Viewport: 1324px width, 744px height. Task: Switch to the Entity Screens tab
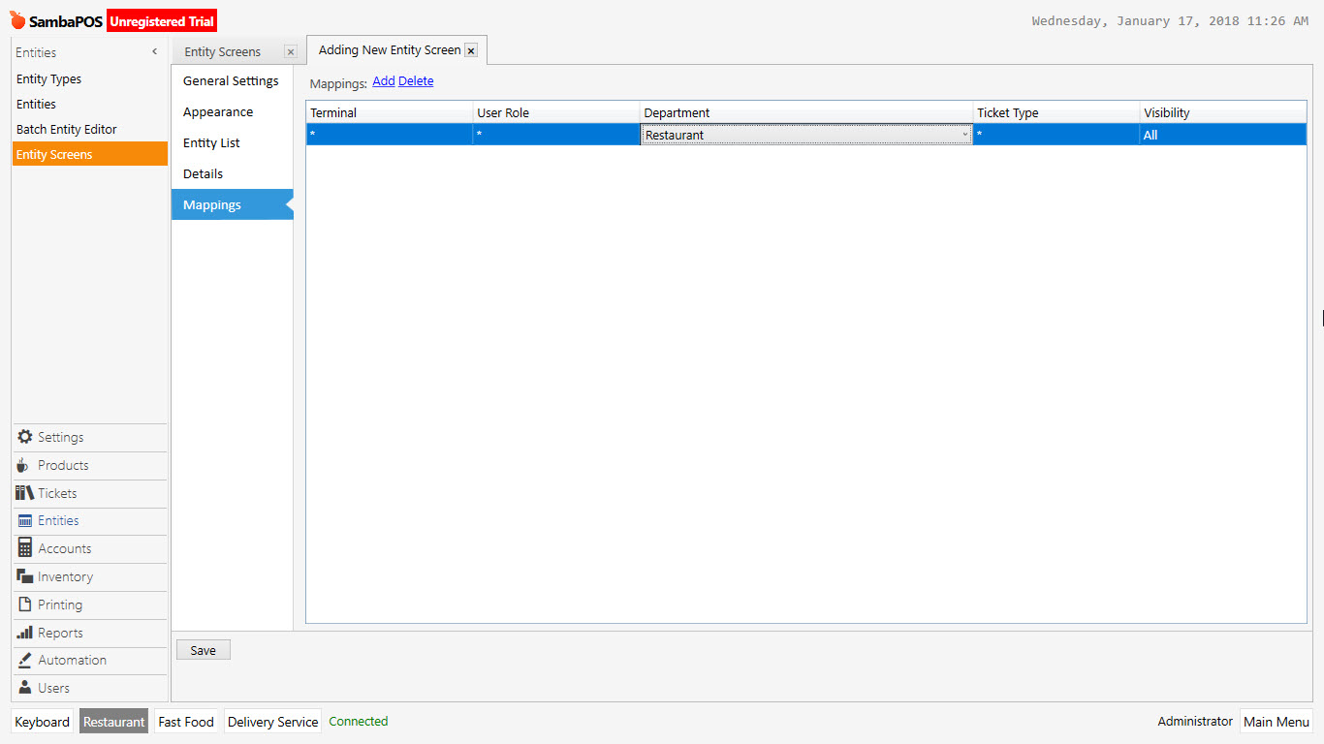[x=222, y=51]
